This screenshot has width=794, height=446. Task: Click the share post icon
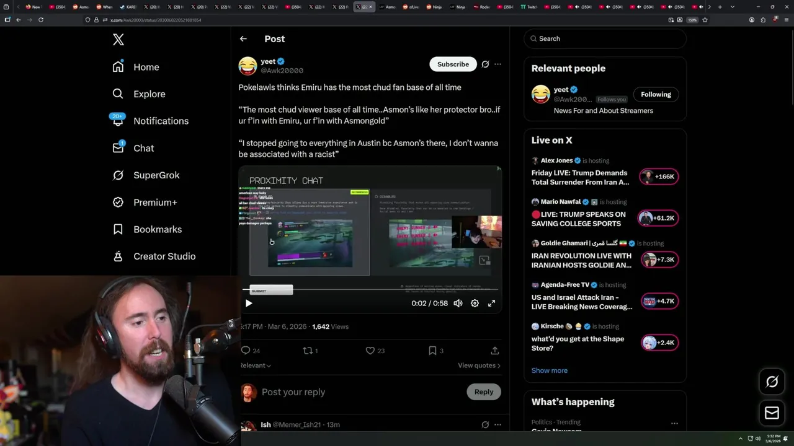pos(495,351)
